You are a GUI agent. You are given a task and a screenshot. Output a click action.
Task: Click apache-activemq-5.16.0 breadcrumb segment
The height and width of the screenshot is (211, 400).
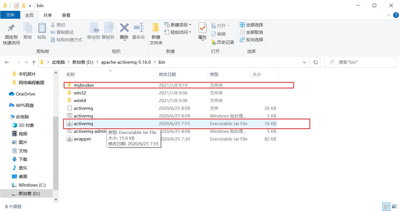126,62
